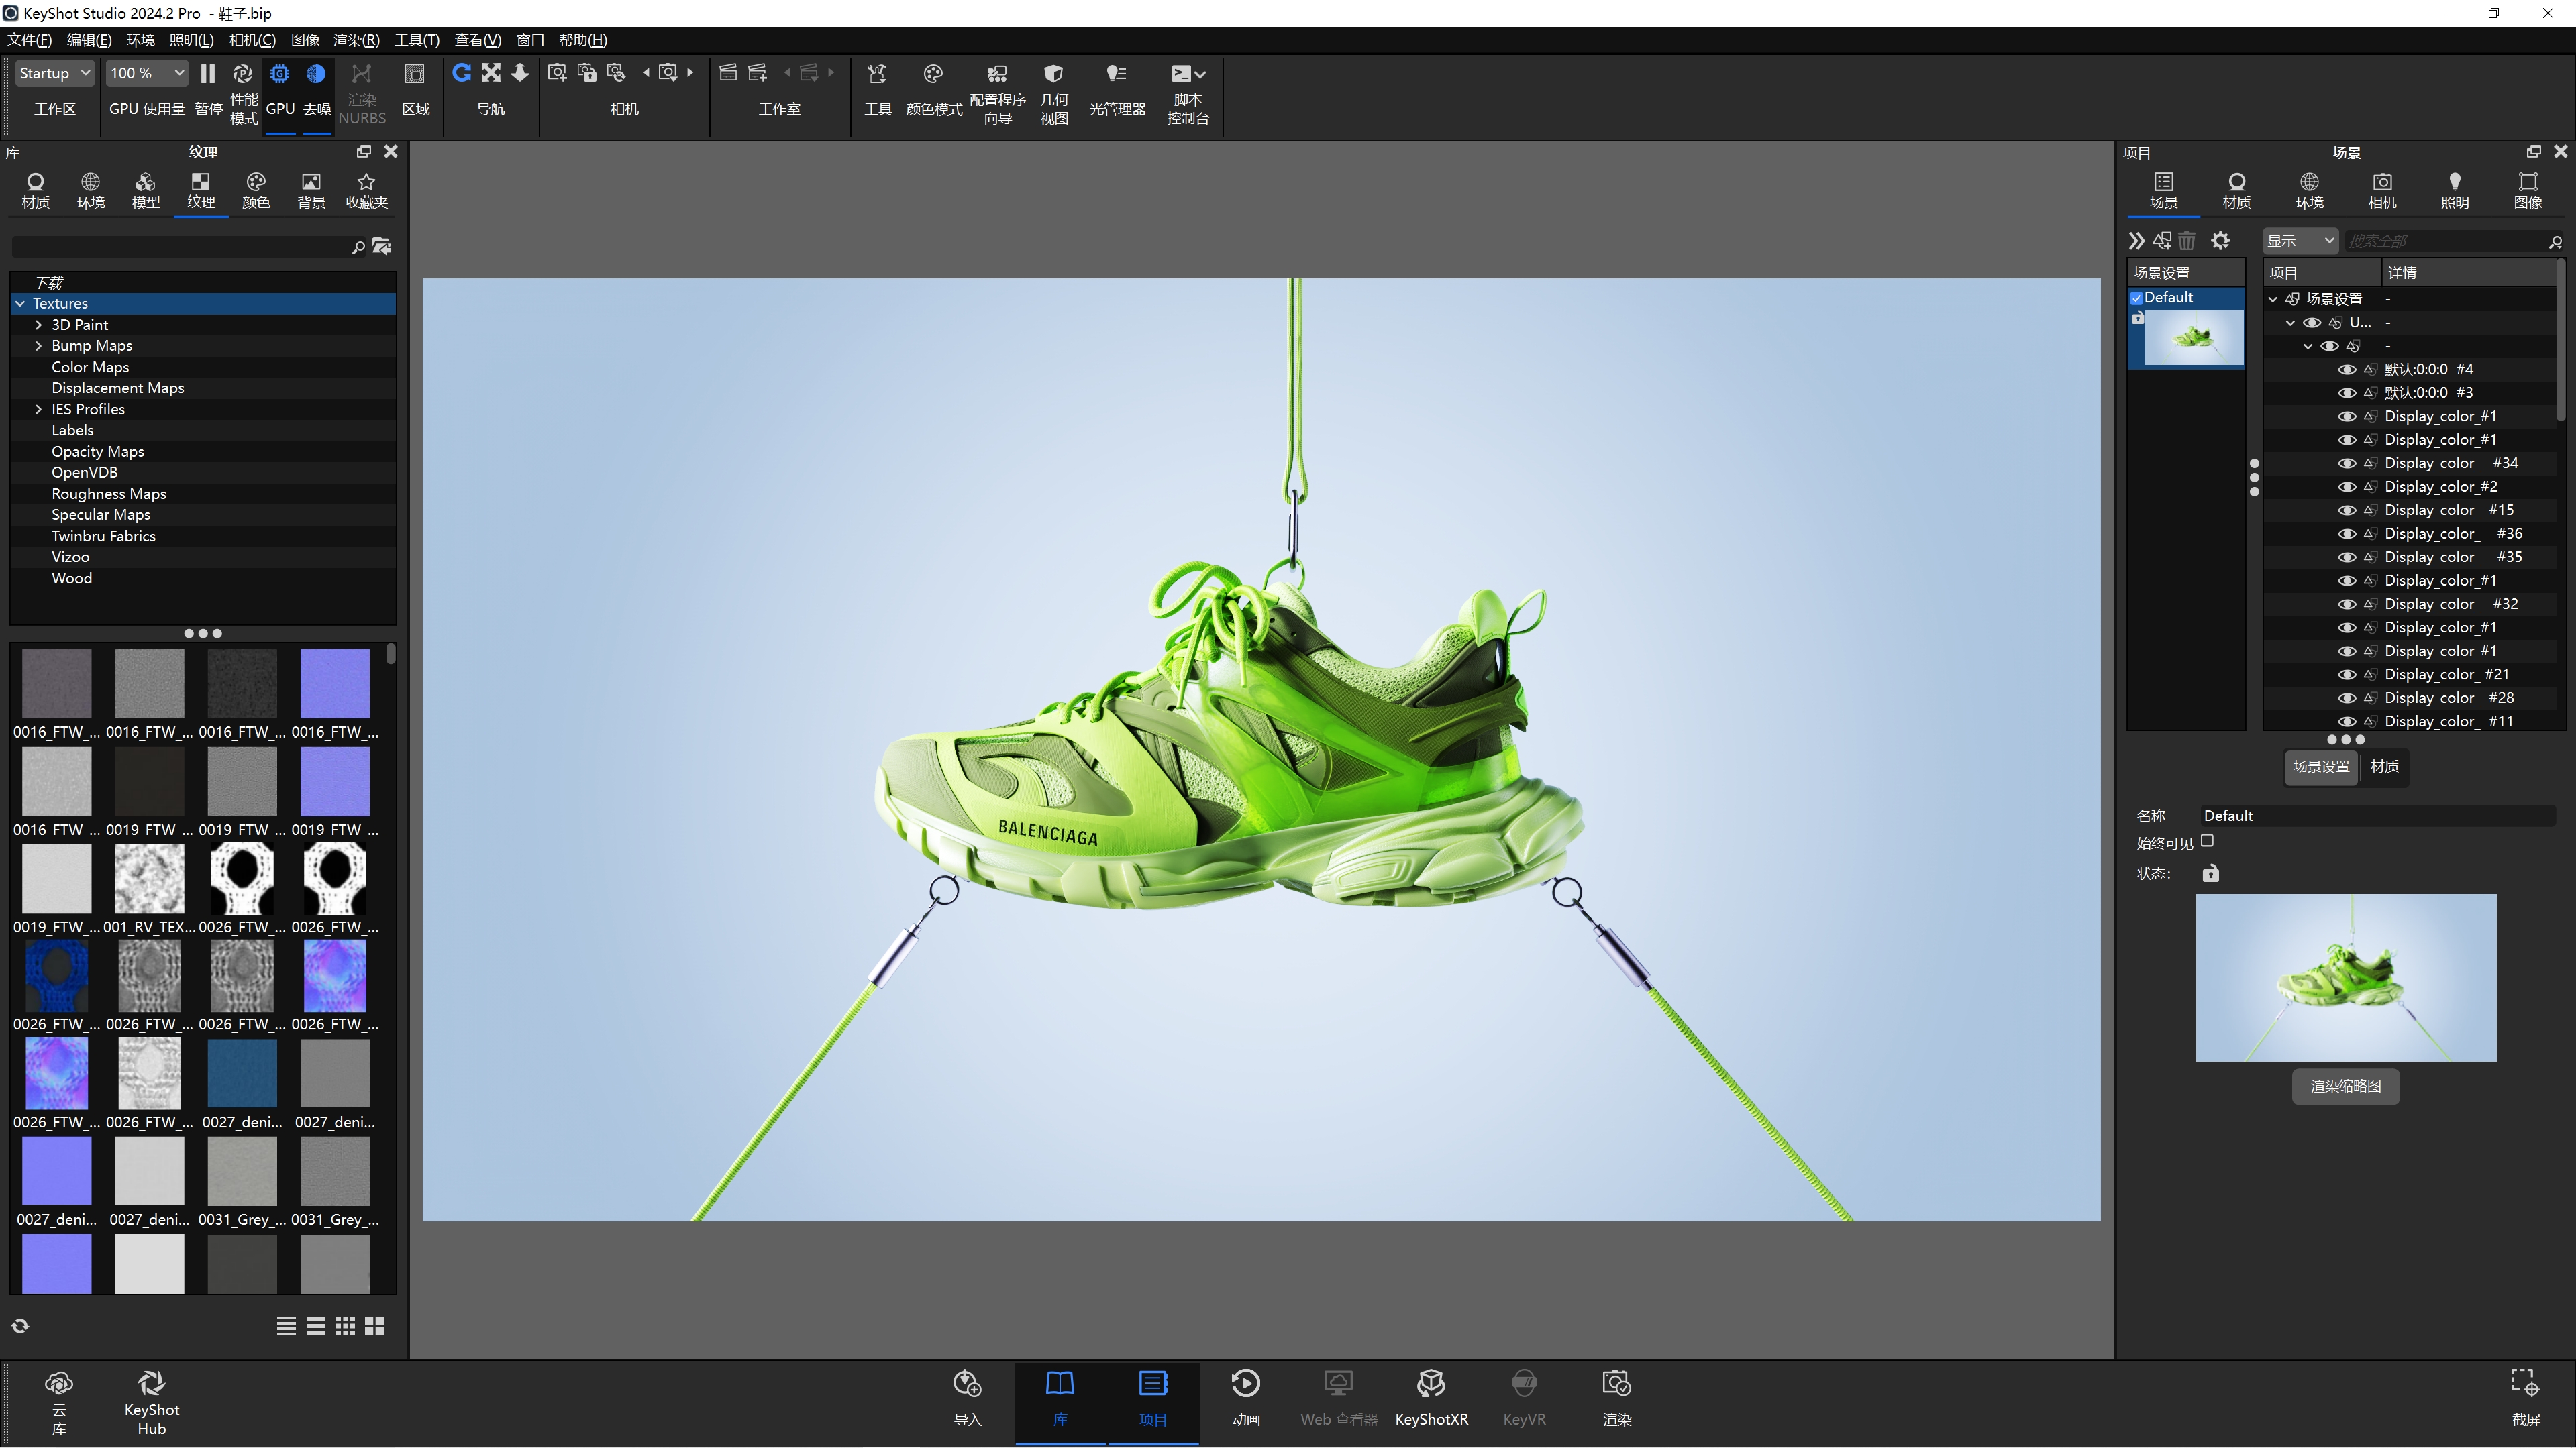
Task: Expand the Bump Maps folder
Action: coord(39,346)
